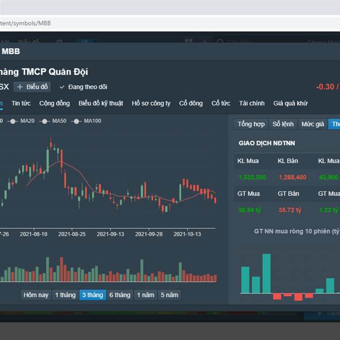Set chart range to 6 tháng
The height and width of the screenshot is (340, 340).
coord(120,295)
